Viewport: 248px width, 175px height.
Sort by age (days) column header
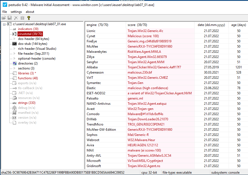238,25
